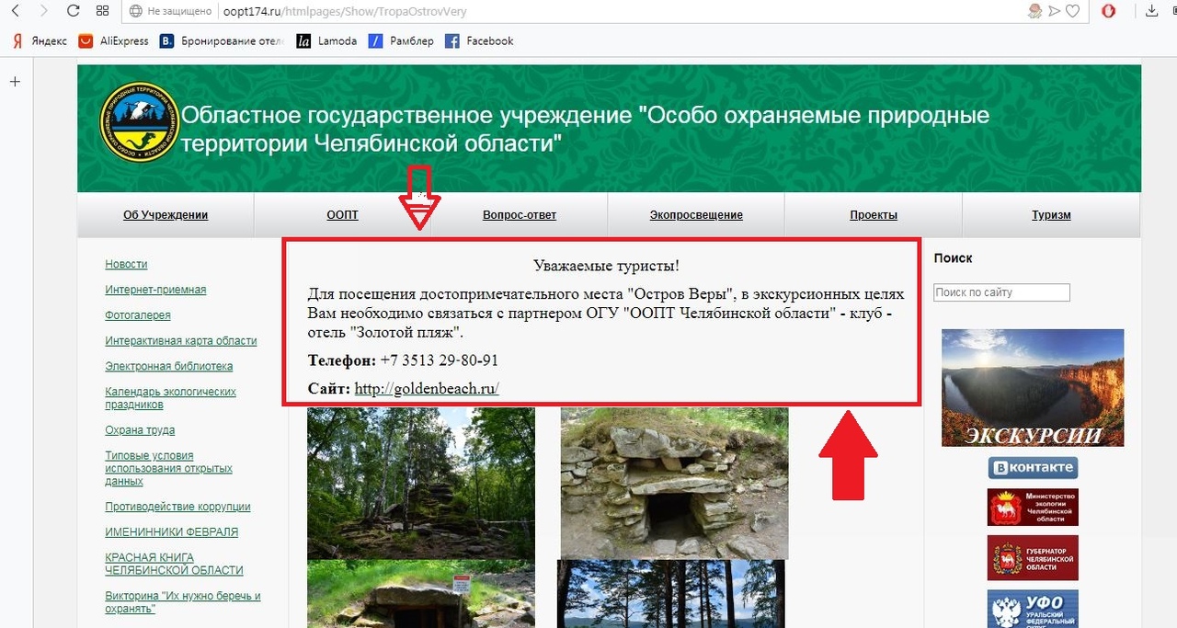This screenshot has height=628, width=1177.
Task: Add page to bookmarks with heart icon
Action: point(1072,11)
